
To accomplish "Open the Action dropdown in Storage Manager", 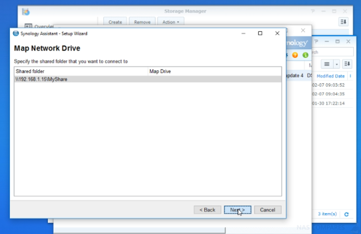I will pyautogui.click(x=170, y=22).
